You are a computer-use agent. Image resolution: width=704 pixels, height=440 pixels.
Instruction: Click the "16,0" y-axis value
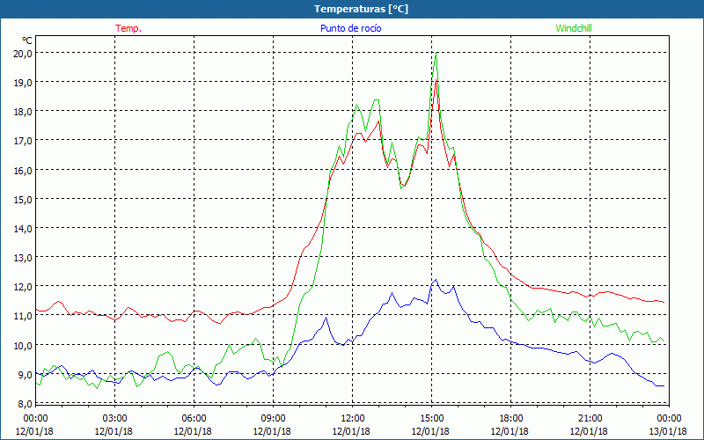[23, 170]
